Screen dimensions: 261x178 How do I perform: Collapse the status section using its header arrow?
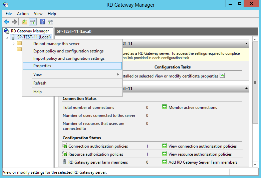pyautogui.click(x=246, y=88)
